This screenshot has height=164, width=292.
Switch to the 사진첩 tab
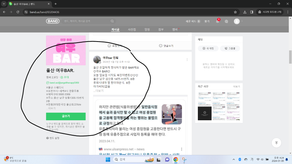132,30
